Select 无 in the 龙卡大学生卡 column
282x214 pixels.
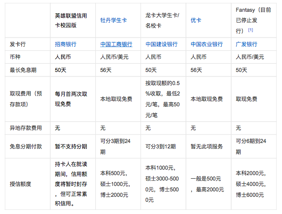148,128
